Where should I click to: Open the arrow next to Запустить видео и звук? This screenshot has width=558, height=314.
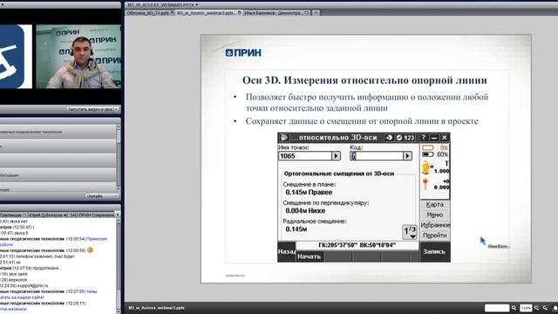pos(116,109)
